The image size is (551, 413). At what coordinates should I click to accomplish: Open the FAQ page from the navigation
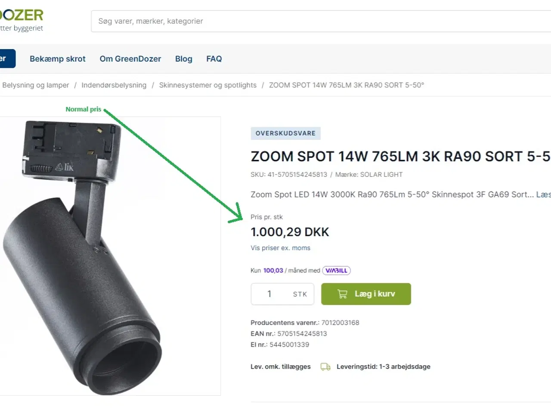pos(214,59)
